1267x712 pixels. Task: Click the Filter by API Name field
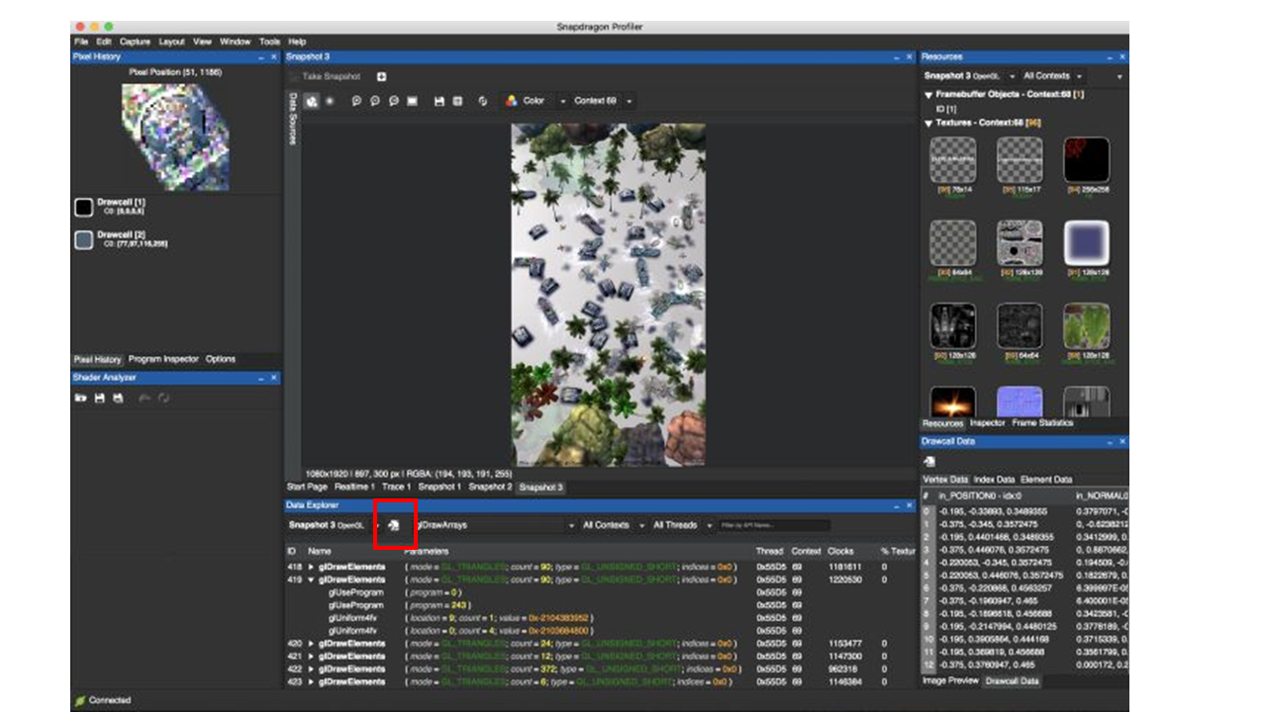tap(774, 525)
